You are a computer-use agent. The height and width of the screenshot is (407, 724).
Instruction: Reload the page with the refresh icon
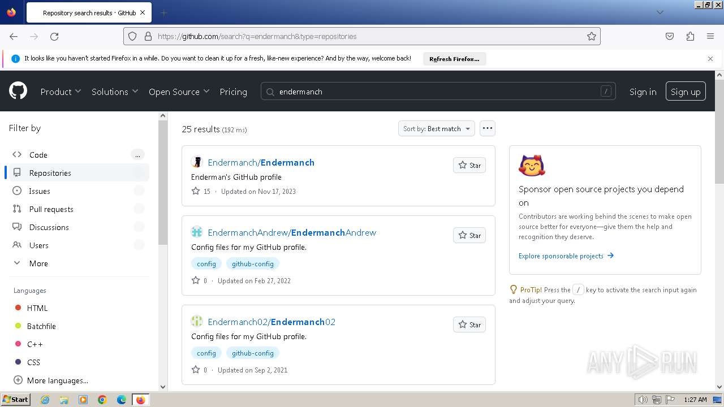pos(54,36)
